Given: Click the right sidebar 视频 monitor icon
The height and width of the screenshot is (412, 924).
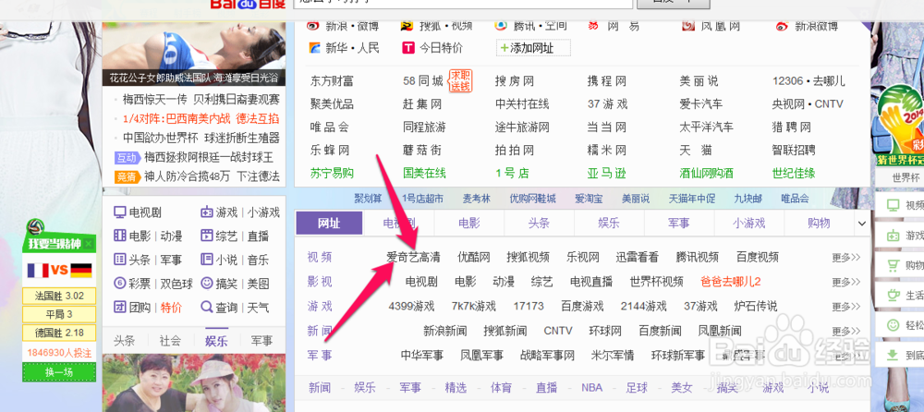Looking at the screenshot, I should click(894, 206).
